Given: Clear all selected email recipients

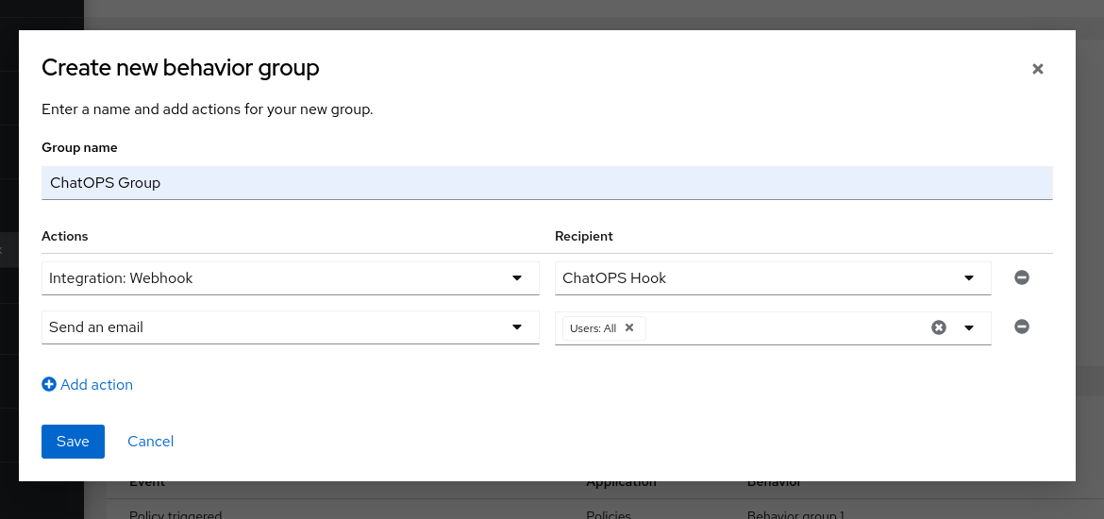Looking at the screenshot, I should [x=938, y=327].
